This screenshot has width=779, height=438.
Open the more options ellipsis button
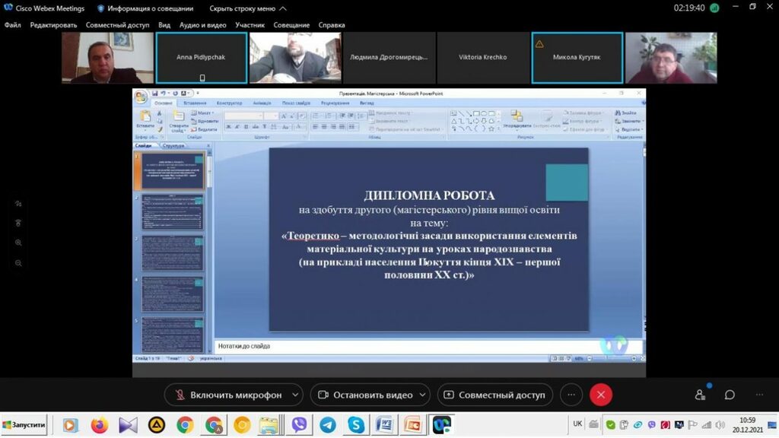coord(571,395)
